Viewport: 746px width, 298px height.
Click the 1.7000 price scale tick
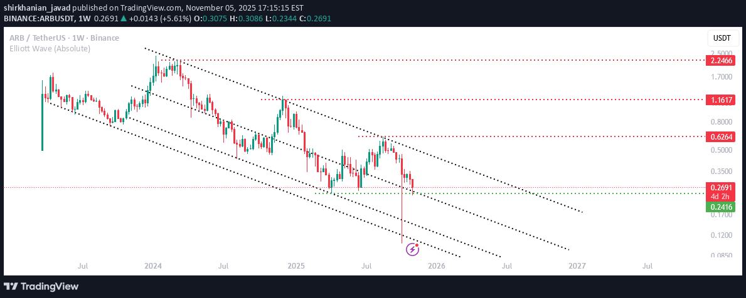point(722,77)
